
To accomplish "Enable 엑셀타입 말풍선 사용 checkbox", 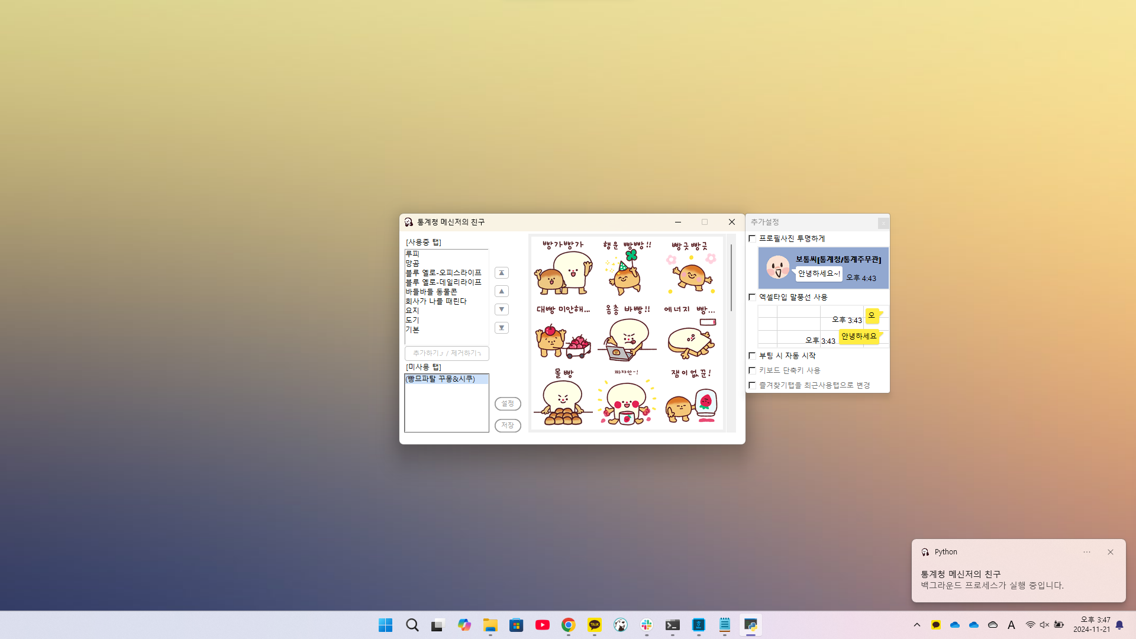I will pos(752,297).
